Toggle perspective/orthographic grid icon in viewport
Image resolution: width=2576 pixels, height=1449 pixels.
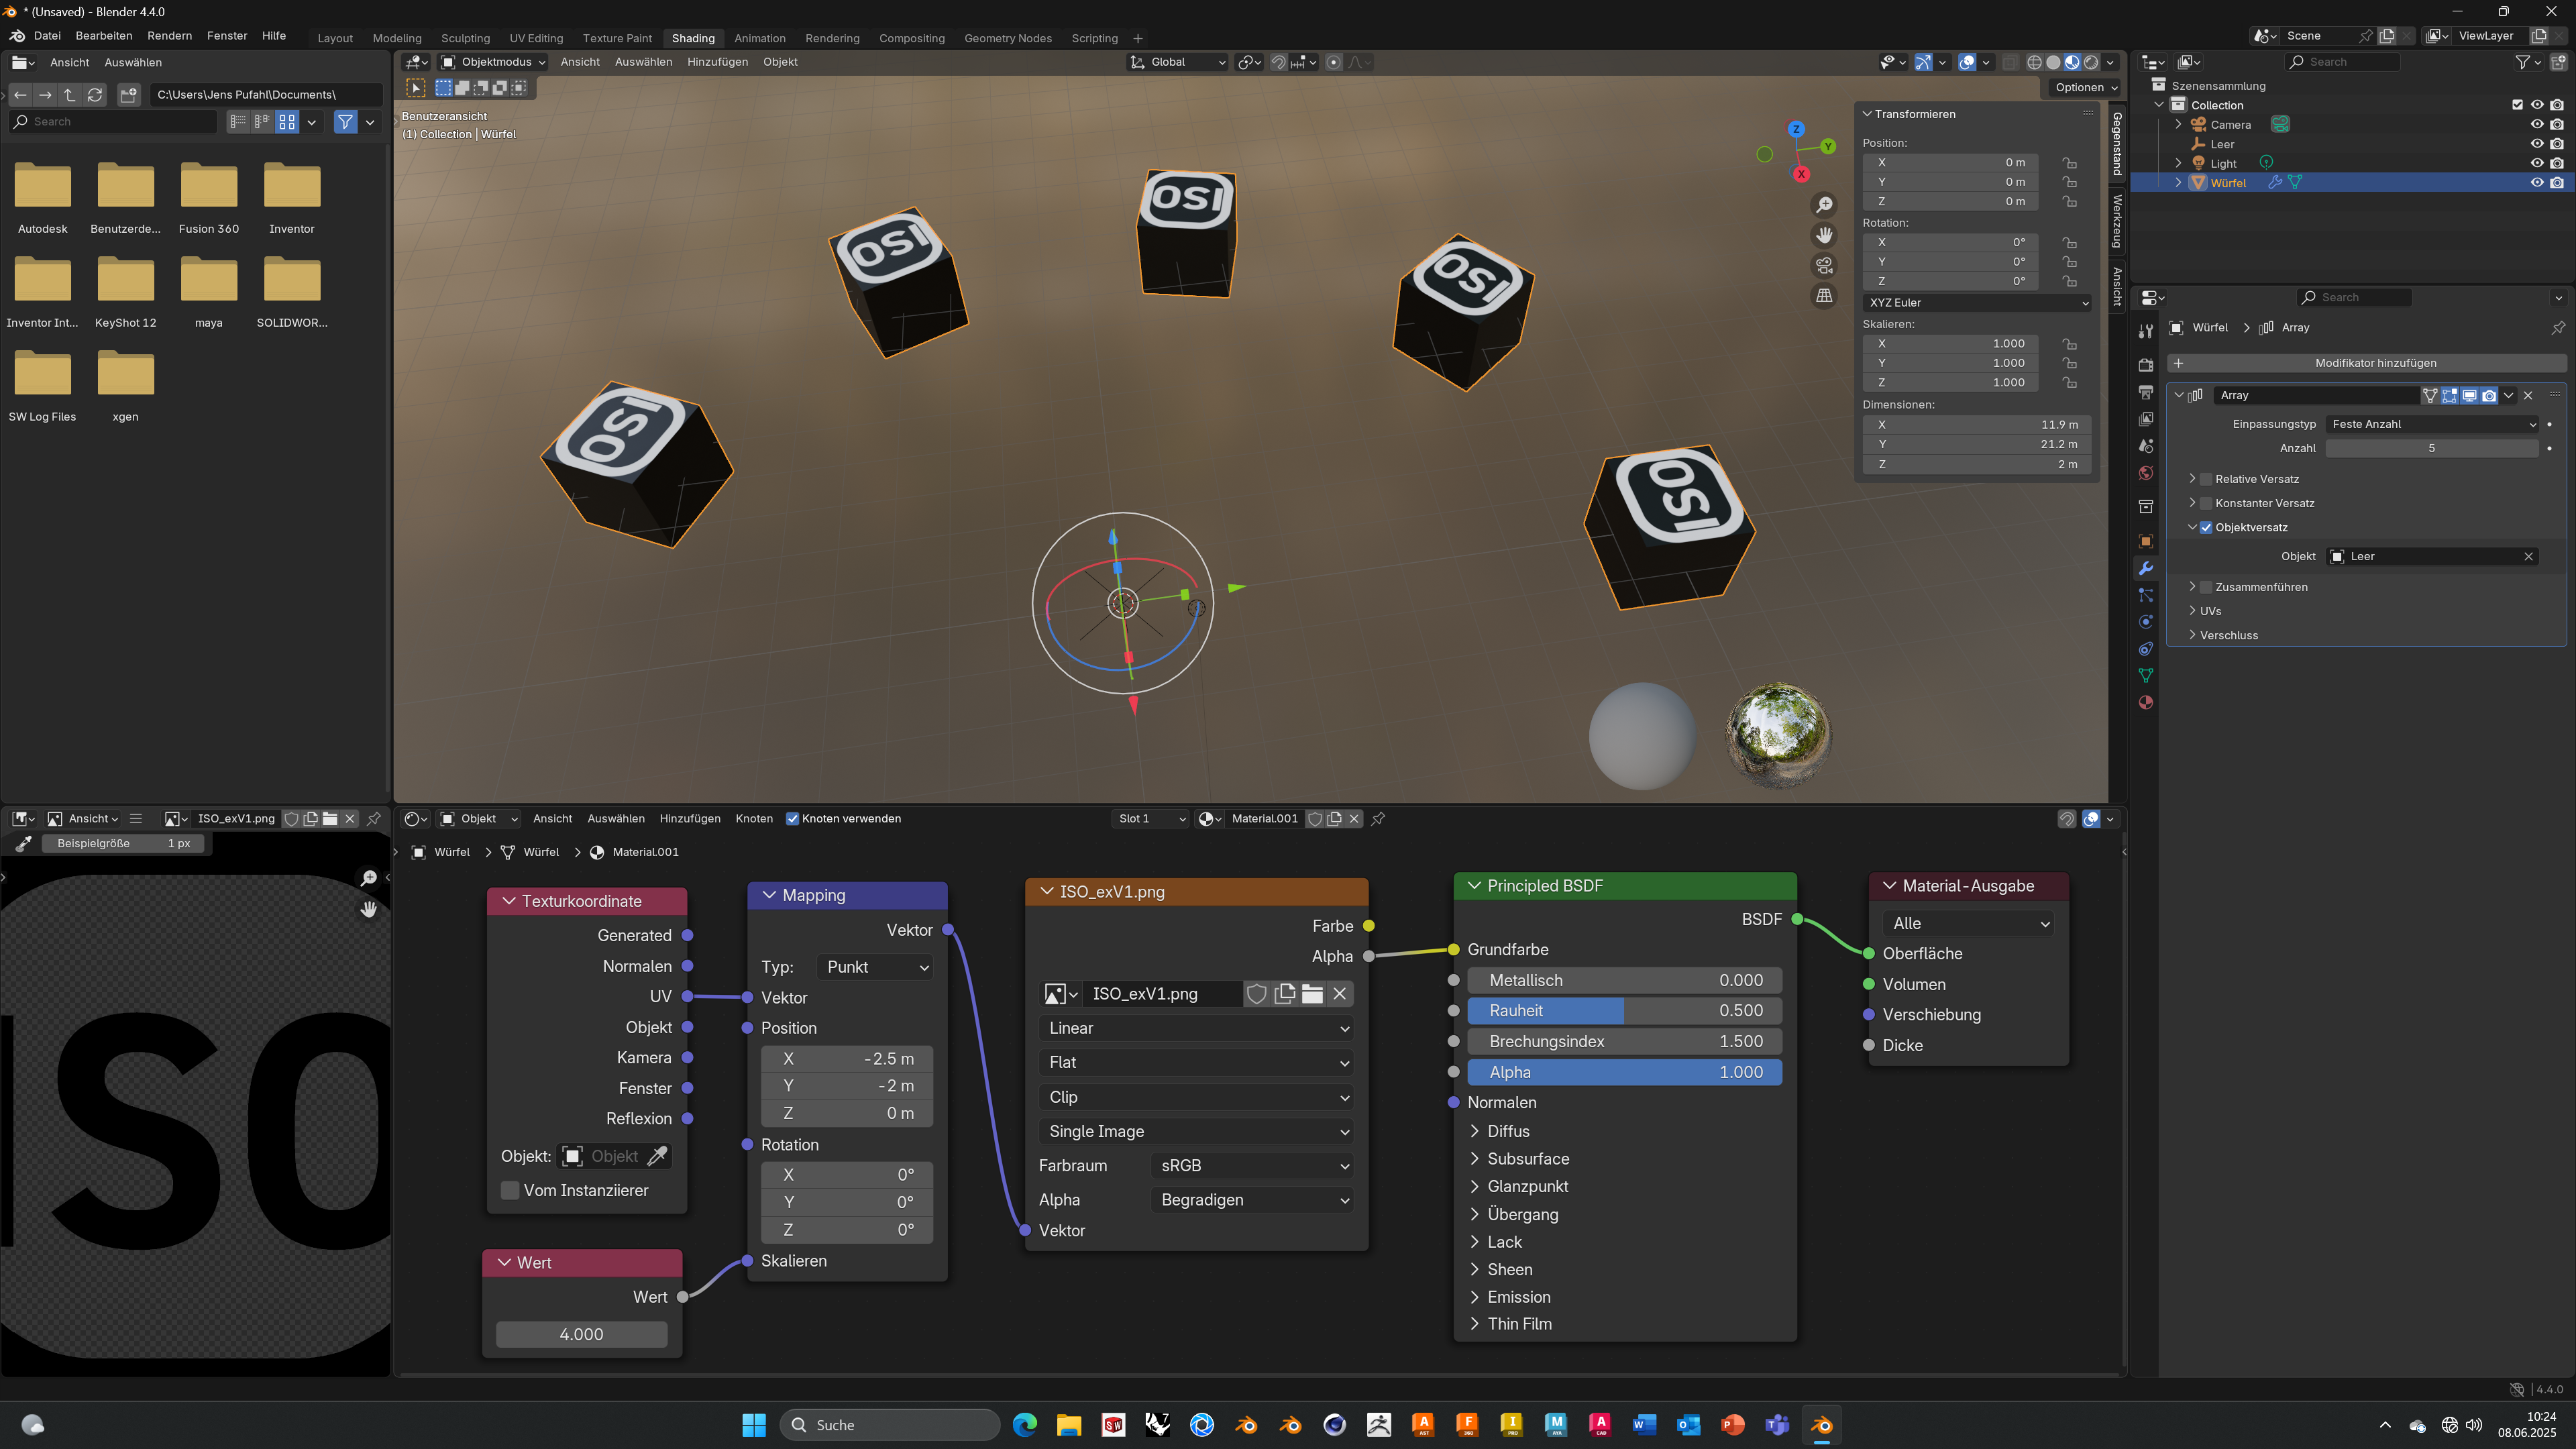[x=1824, y=296]
